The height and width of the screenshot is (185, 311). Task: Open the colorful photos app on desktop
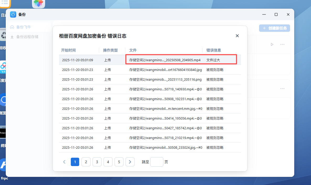[39, 3]
